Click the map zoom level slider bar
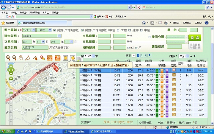This screenshot has height=134, width=214. [x=11, y=102]
